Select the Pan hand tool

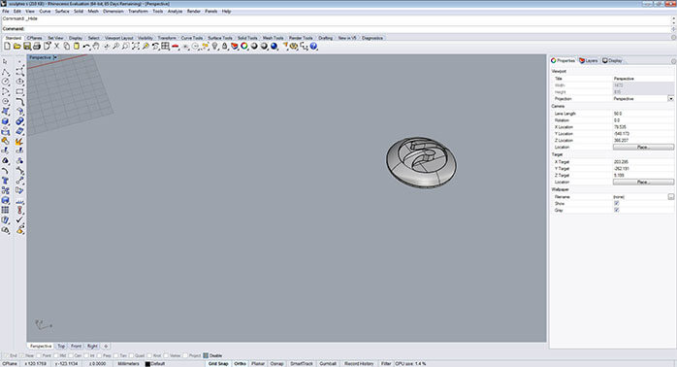(x=96, y=47)
